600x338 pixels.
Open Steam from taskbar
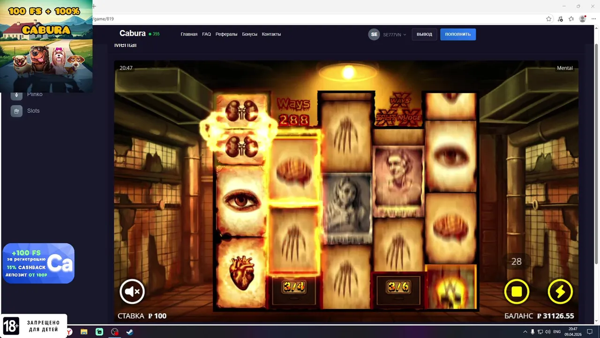[x=130, y=332]
